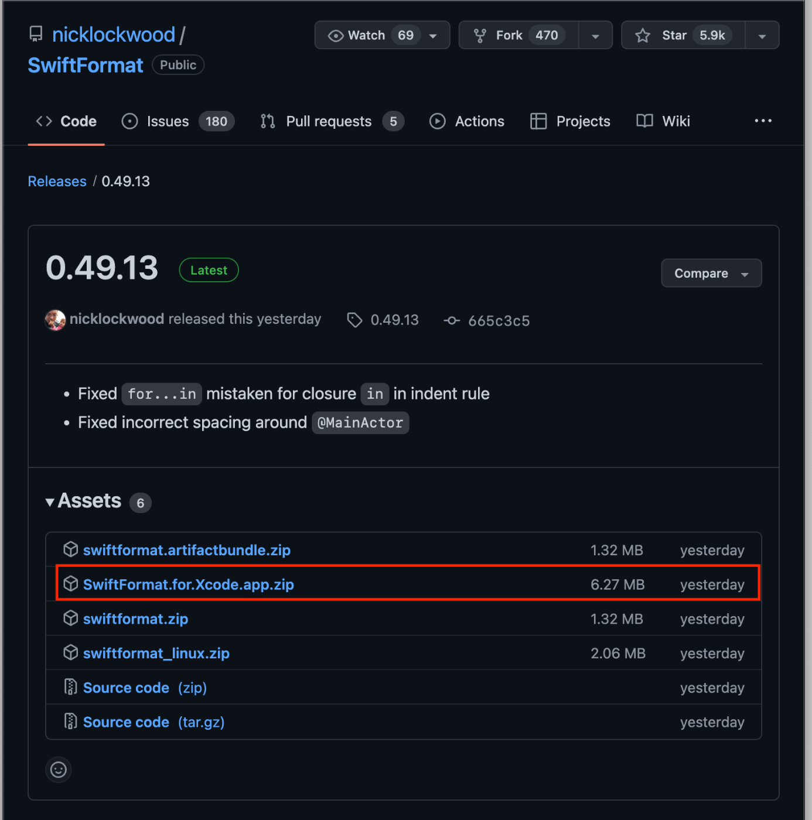Open the Compare dropdown

[711, 273]
